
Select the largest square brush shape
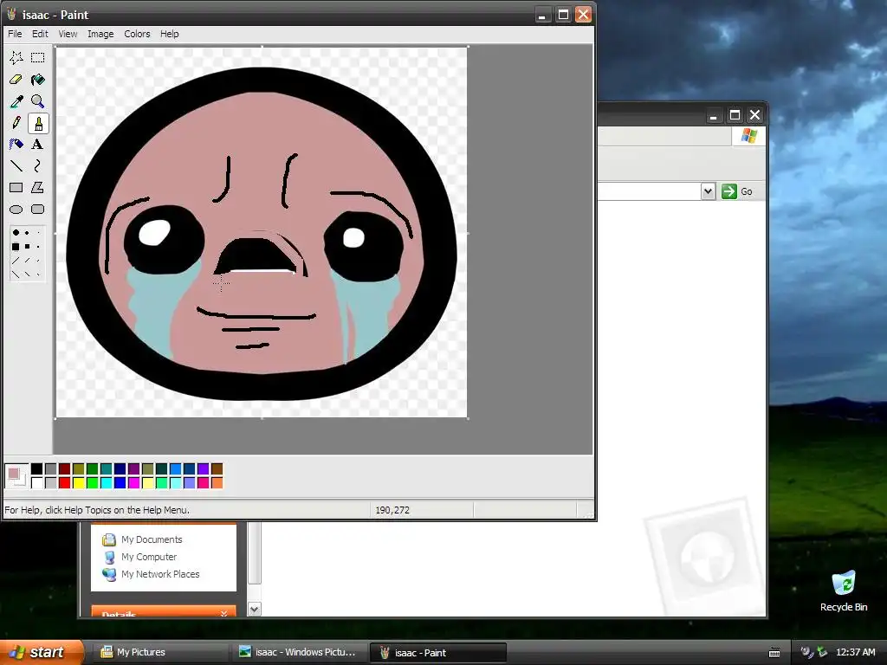pos(16,247)
